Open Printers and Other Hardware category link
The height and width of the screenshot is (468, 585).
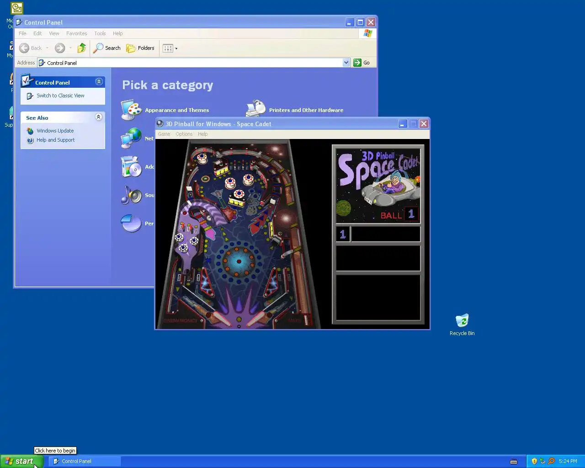[306, 110]
